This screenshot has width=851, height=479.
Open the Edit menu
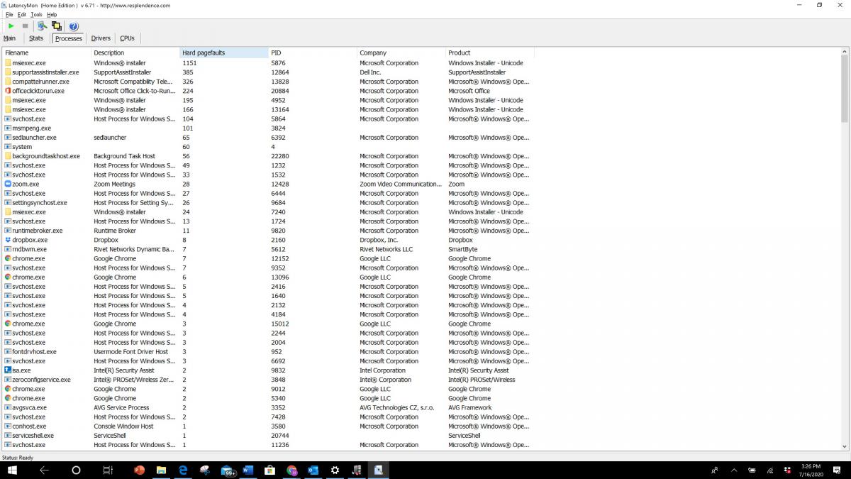click(x=22, y=14)
